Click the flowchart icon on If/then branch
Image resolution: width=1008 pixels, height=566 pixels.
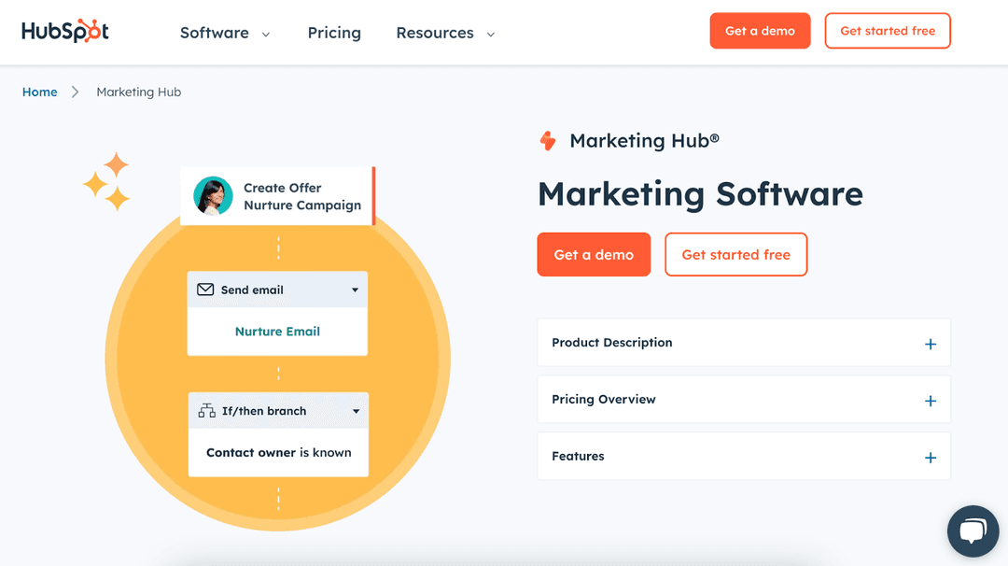[205, 410]
